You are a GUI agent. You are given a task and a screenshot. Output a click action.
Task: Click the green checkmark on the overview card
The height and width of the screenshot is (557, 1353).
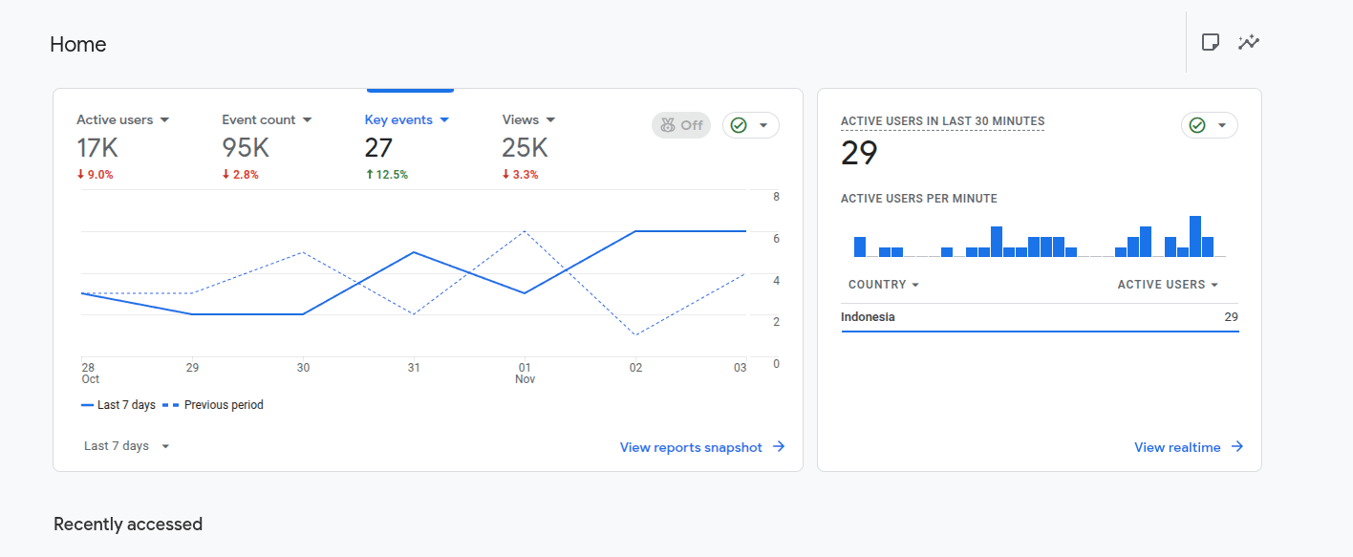739,125
